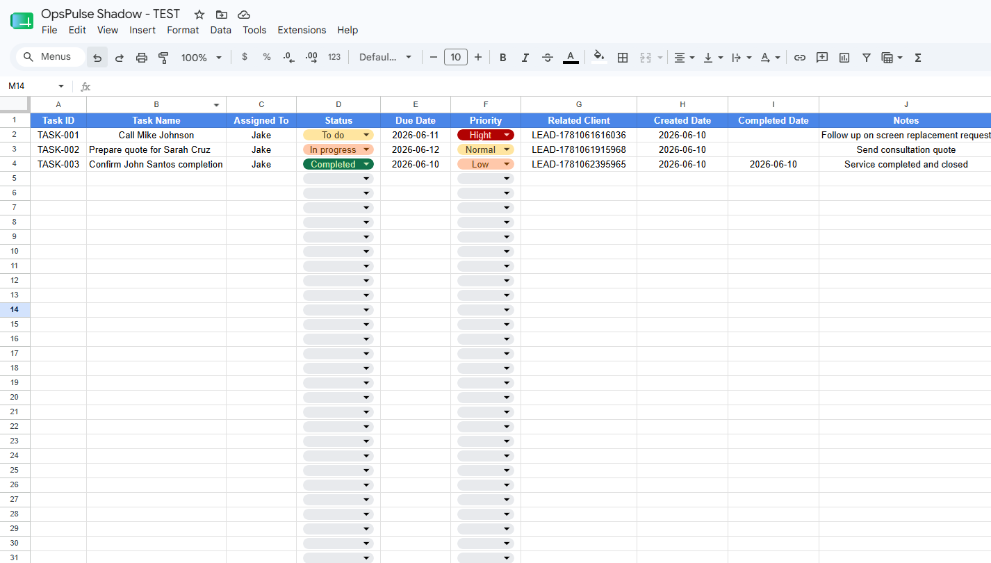Open the Functions sigma icon
Viewport: 991px width, 563px height.
(x=918, y=58)
